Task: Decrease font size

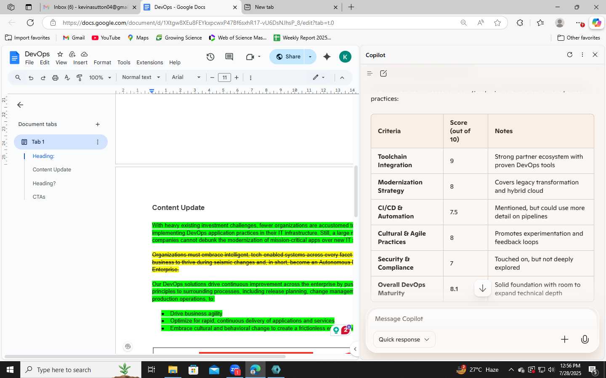Action: (x=212, y=78)
